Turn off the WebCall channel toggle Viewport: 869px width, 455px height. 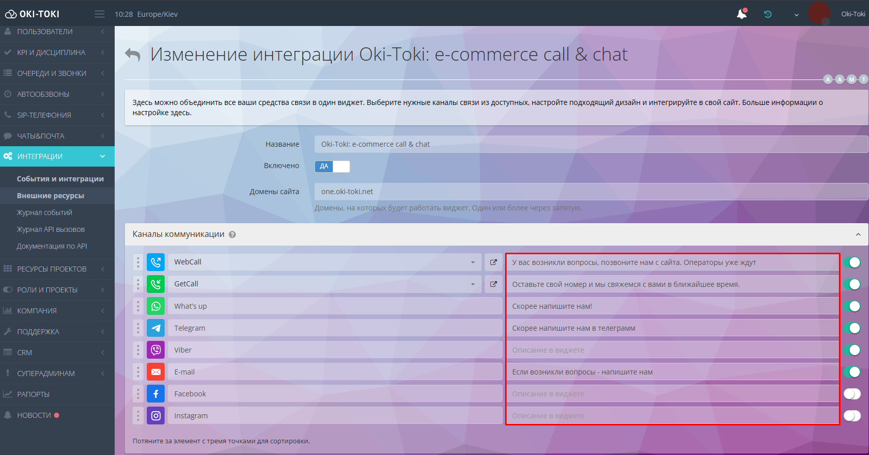[x=852, y=262]
